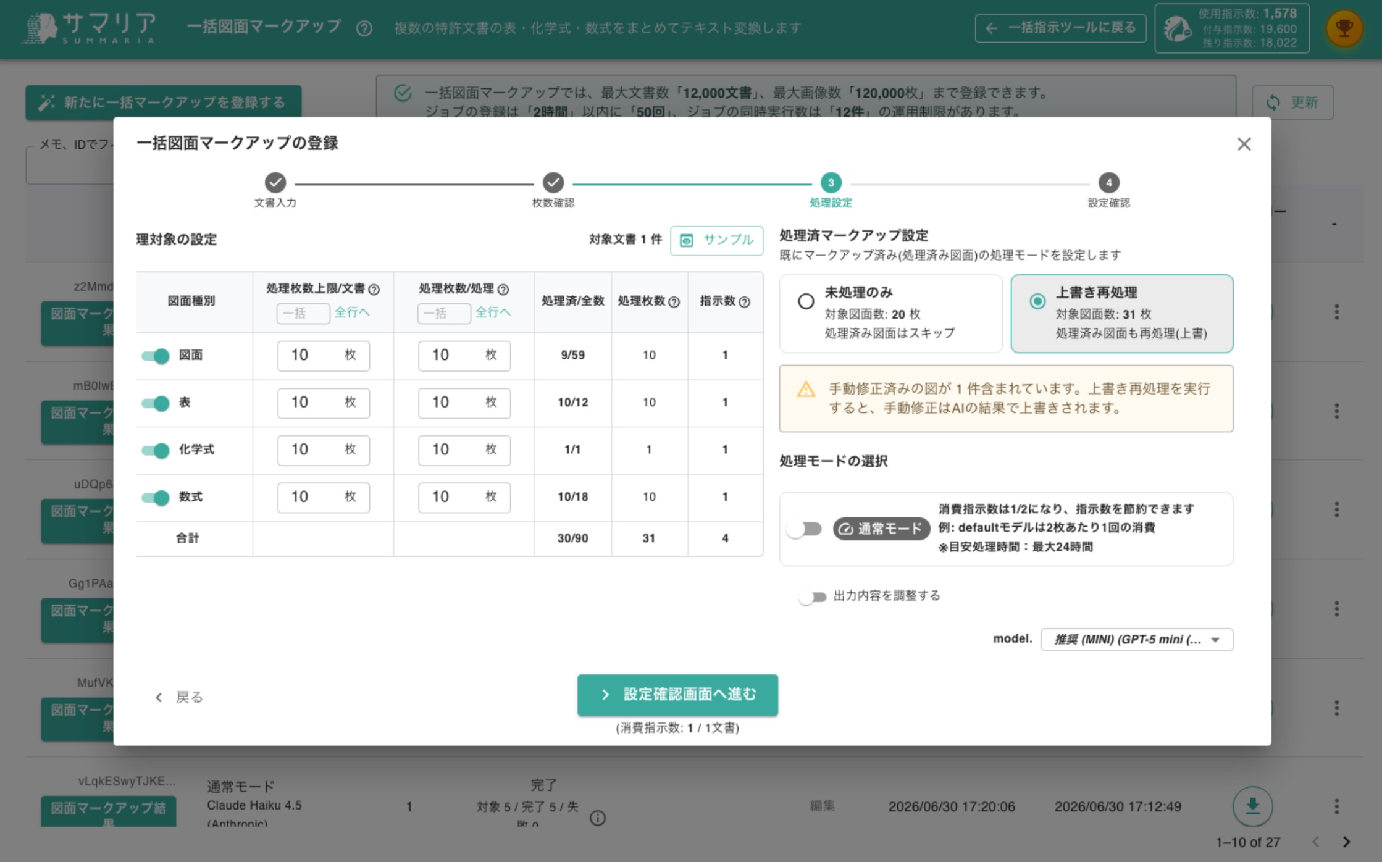
Task: Click 合計 total 30/90
Action: (572, 538)
